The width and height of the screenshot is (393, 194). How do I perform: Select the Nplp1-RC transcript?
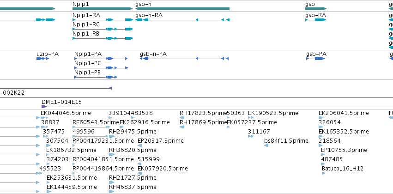103,29
